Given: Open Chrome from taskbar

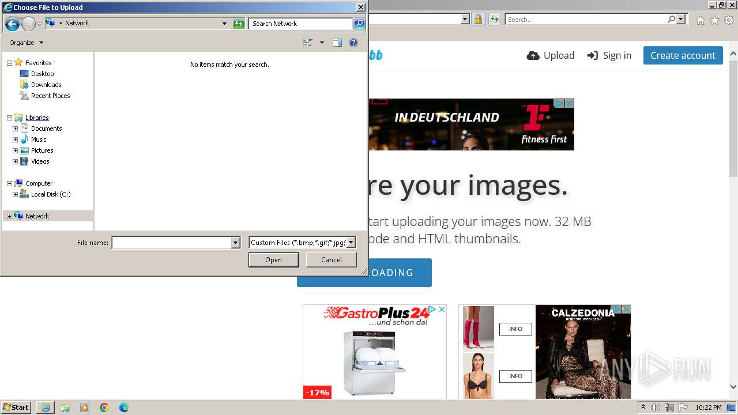Looking at the screenshot, I should point(104,408).
